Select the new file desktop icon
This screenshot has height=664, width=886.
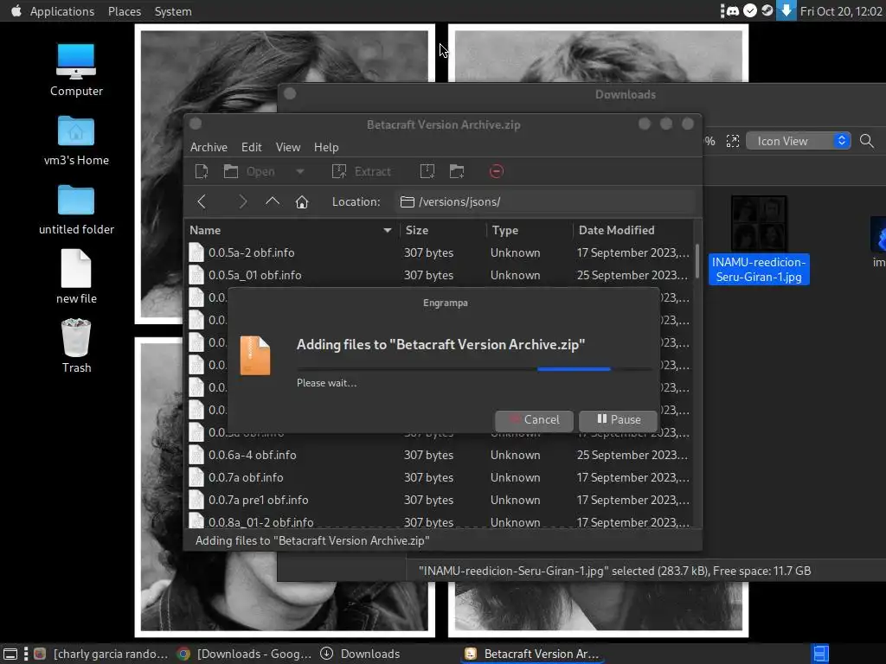point(76,277)
